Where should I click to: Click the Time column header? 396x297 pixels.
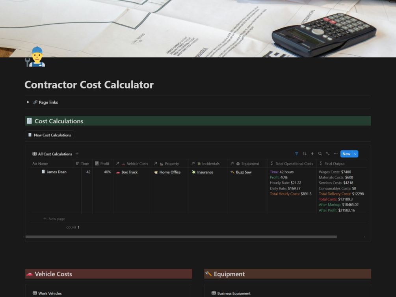point(83,163)
